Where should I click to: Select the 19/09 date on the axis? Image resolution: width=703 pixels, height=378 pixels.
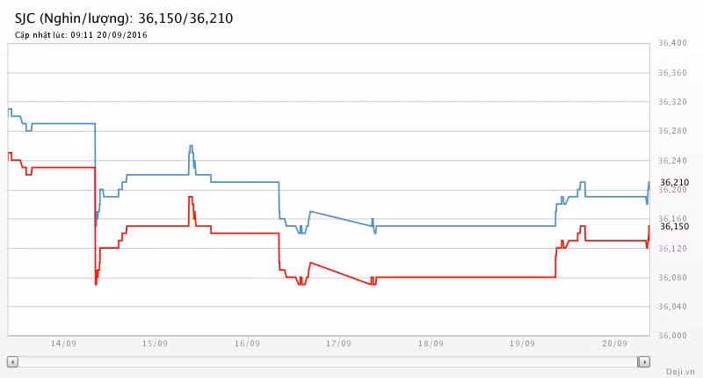[523, 344]
